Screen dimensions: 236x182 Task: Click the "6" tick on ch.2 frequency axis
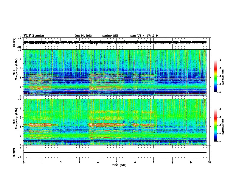coord(21,117)
